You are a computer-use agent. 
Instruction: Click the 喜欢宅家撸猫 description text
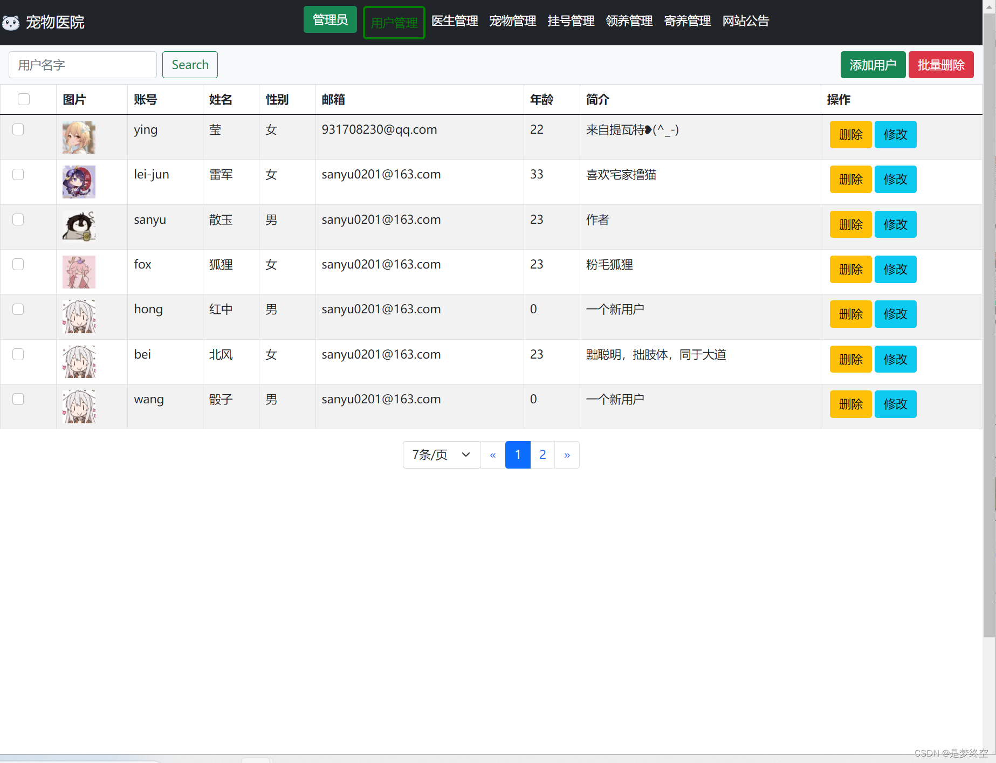click(x=621, y=174)
